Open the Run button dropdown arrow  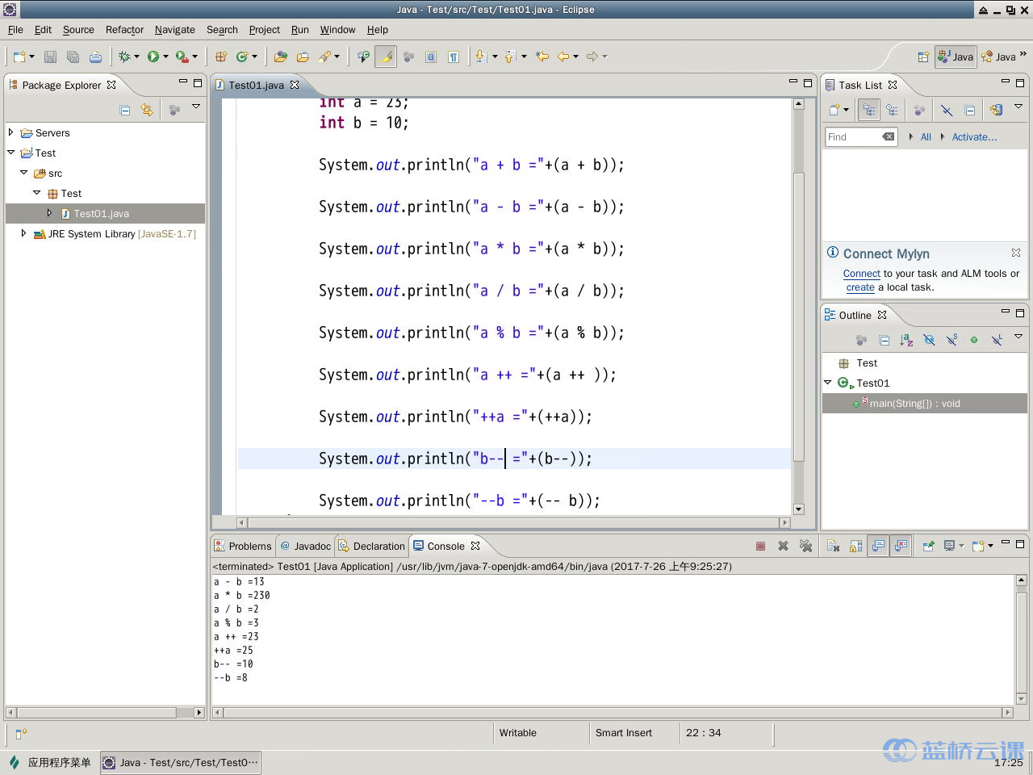point(166,57)
